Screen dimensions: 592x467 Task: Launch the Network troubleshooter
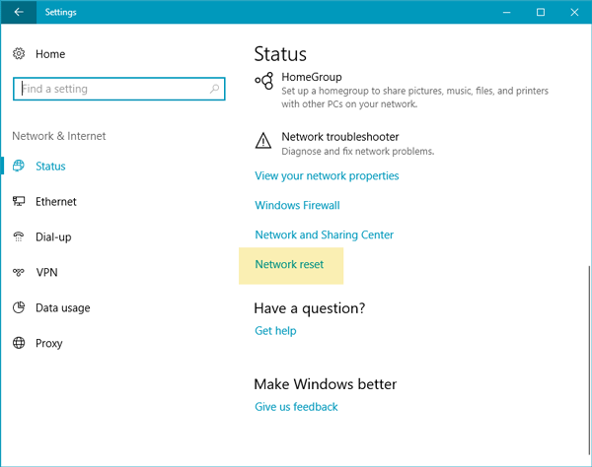[x=344, y=144]
